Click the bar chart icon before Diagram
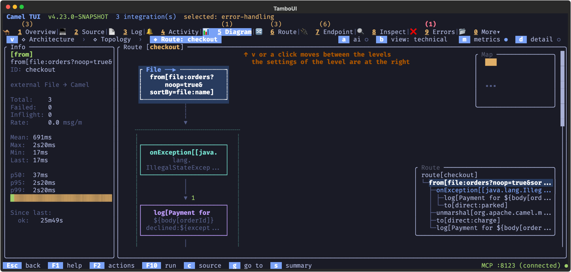The image size is (571, 272). pos(206,32)
